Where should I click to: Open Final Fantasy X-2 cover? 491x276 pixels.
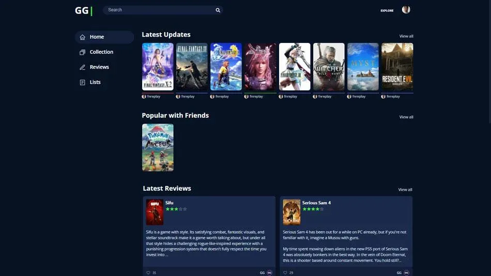tap(158, 67)
